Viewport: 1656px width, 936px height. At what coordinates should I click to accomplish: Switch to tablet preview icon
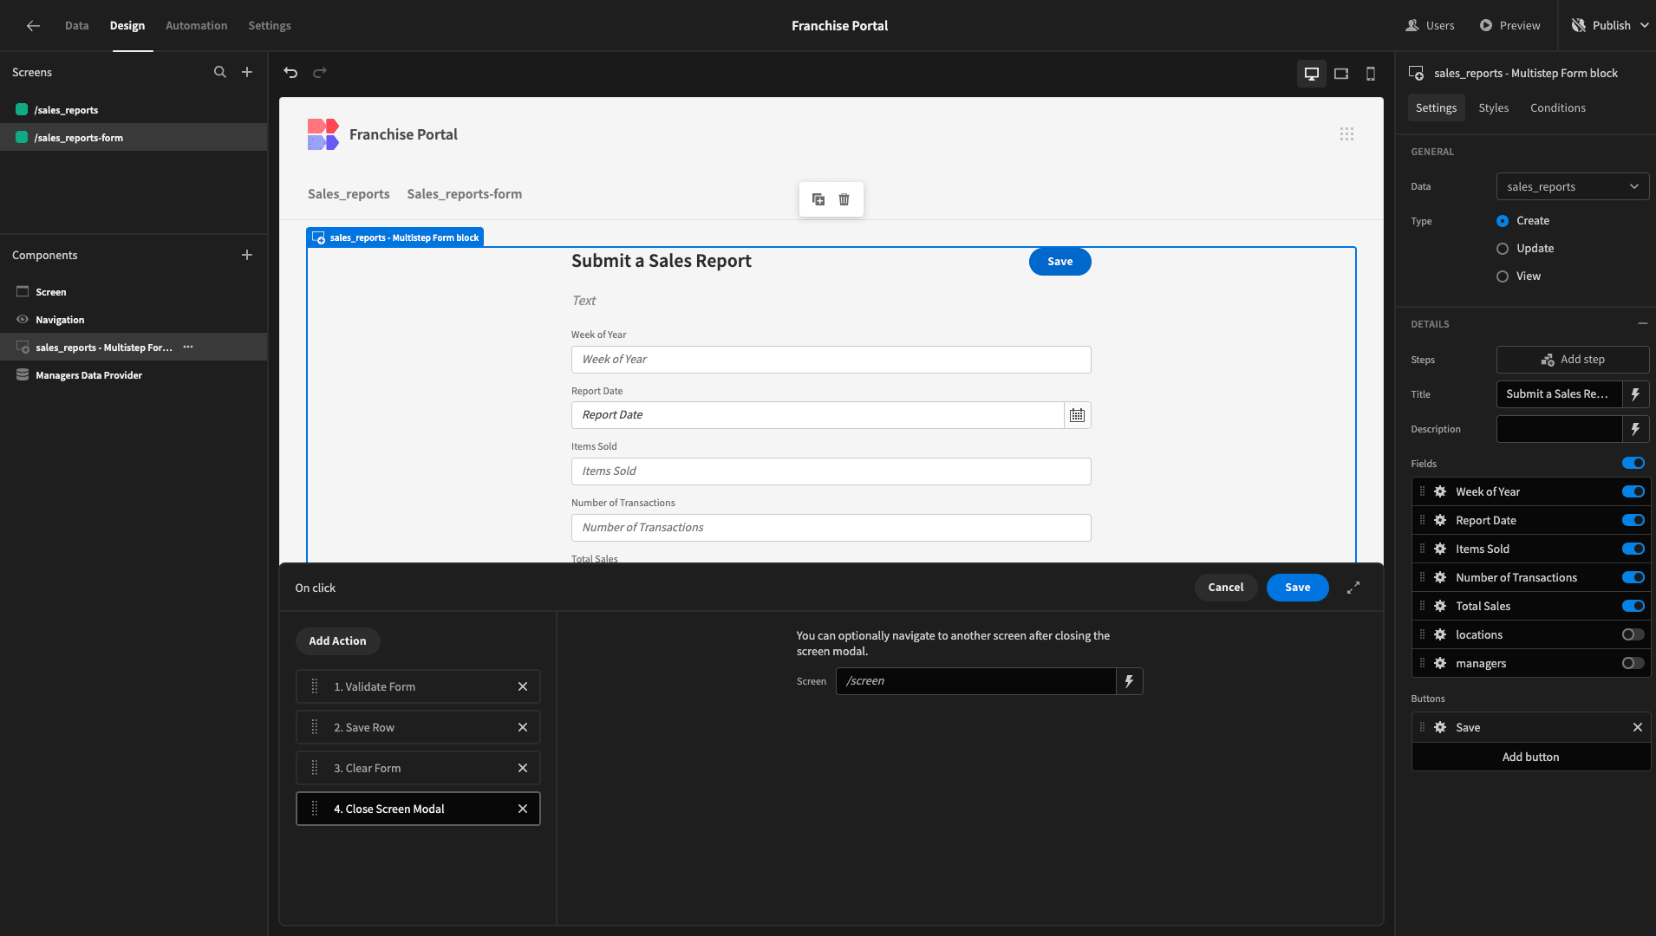[1341, 74]
